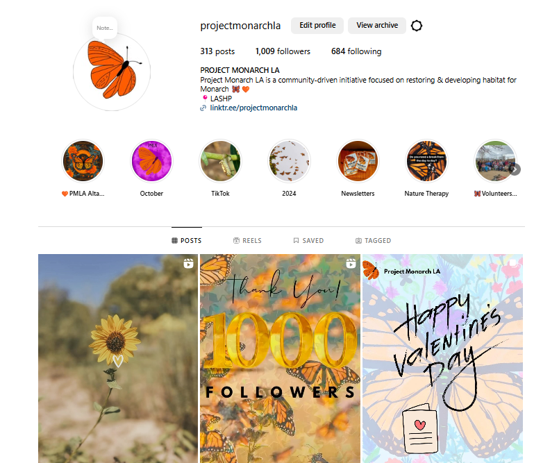View the October story highlight
The image size is (559, 463).
151,161
